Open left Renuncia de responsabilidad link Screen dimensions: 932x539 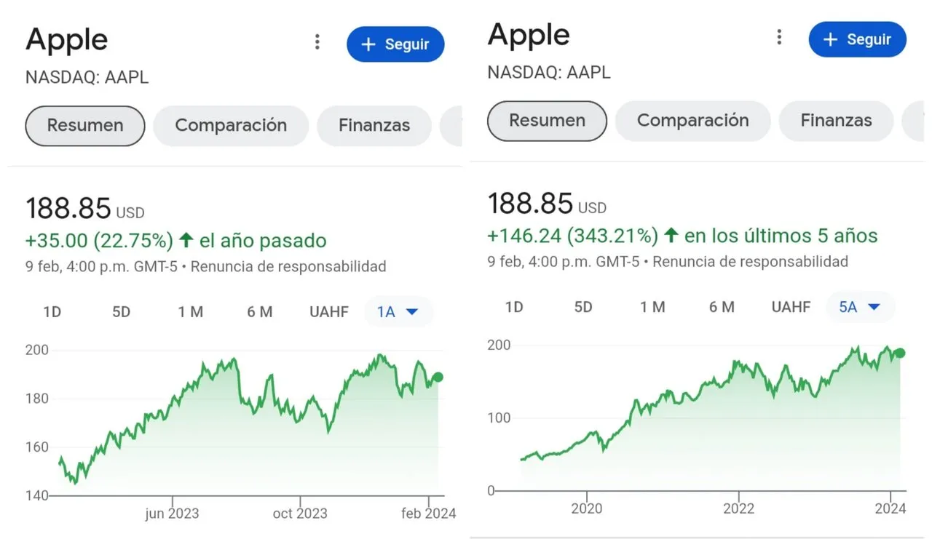tap(288, 266)
